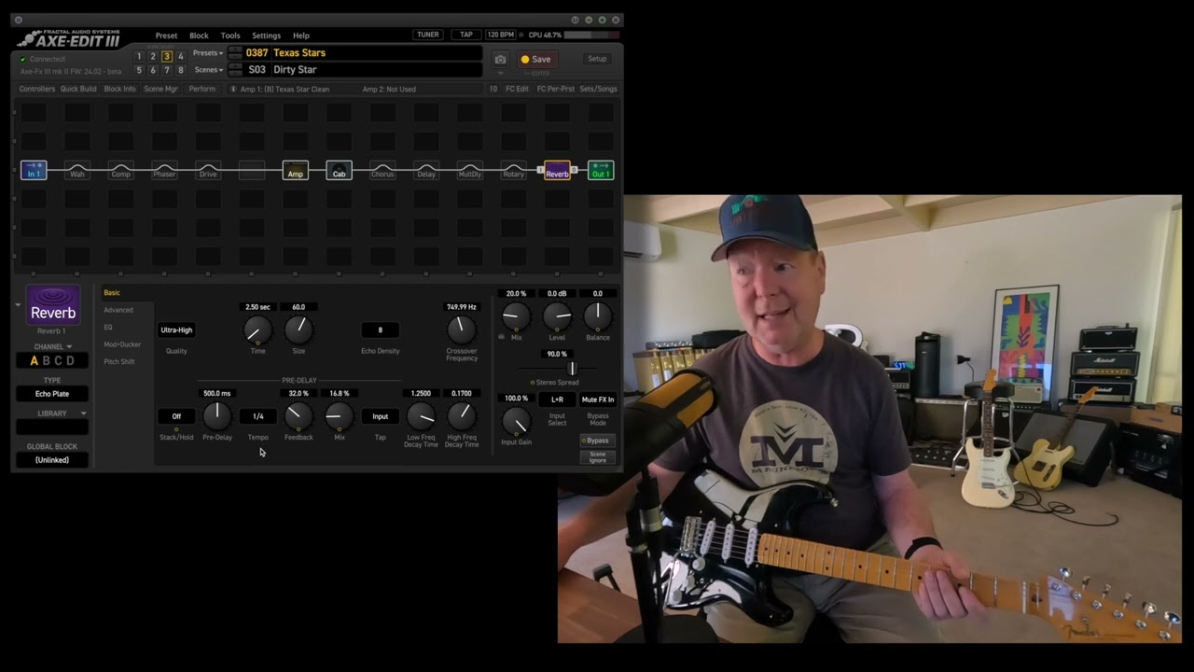Select the Phaser block in the grid
1194x672 pixels.
point(164,171)
